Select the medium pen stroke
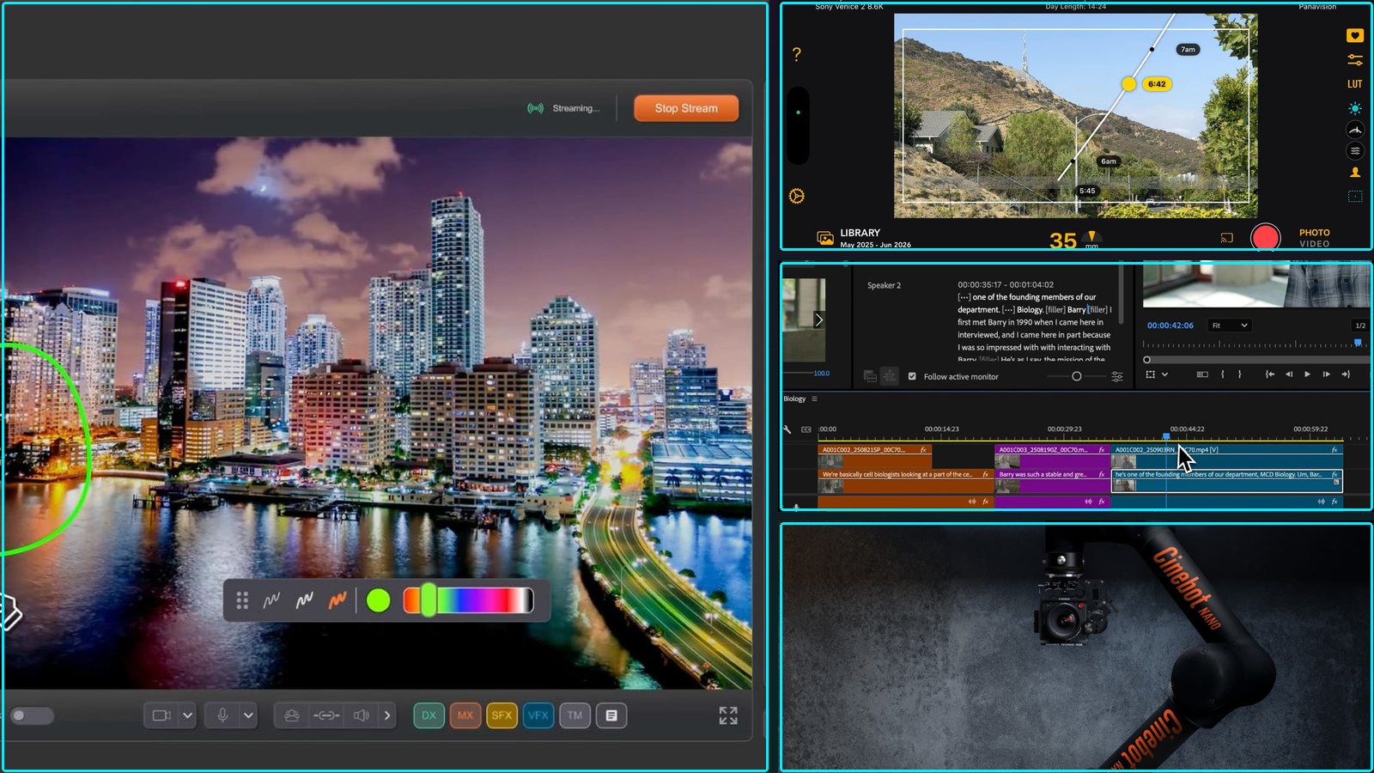 pyautogui.click(x=304, y=600)
